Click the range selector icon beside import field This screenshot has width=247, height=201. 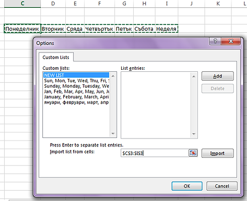[193, 153]
